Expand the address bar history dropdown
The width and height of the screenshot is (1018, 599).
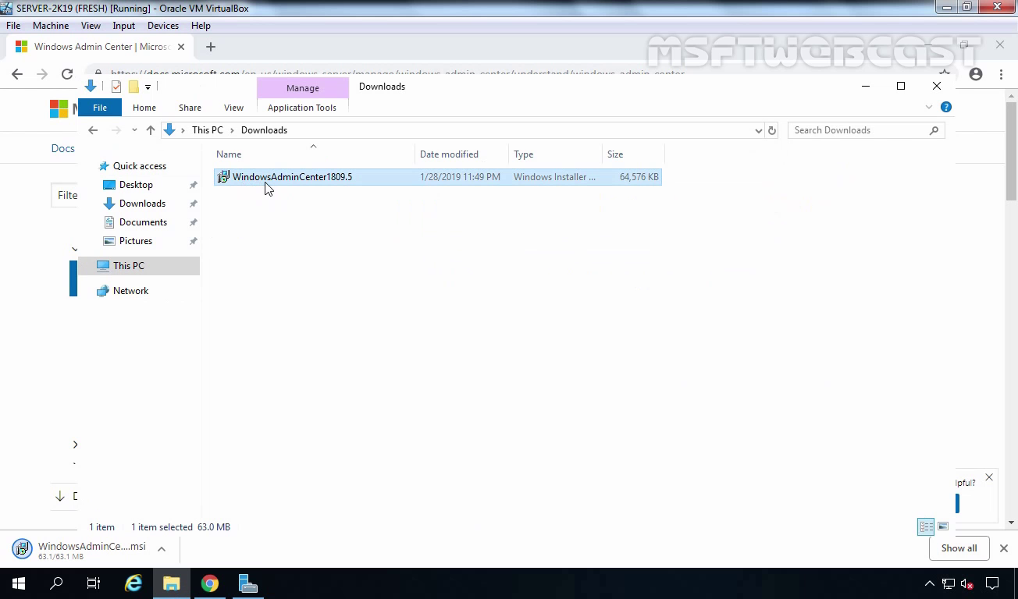click(x=758, y=130)
